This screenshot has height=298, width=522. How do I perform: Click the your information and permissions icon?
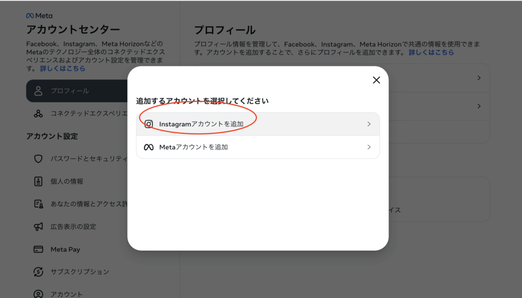click(38, 204)
